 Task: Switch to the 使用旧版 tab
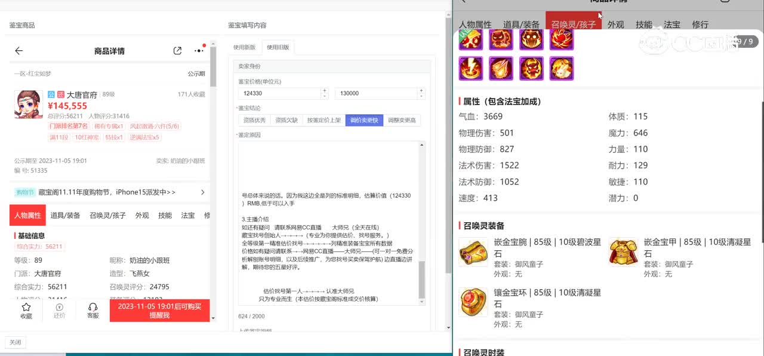click(278, 47)
